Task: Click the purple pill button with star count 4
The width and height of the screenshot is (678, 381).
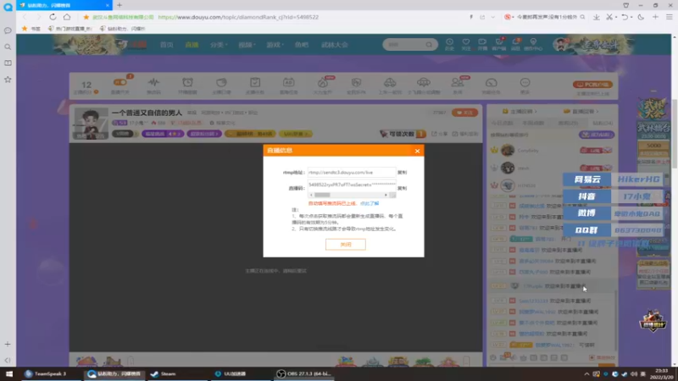Action: (x=163, y=134)
